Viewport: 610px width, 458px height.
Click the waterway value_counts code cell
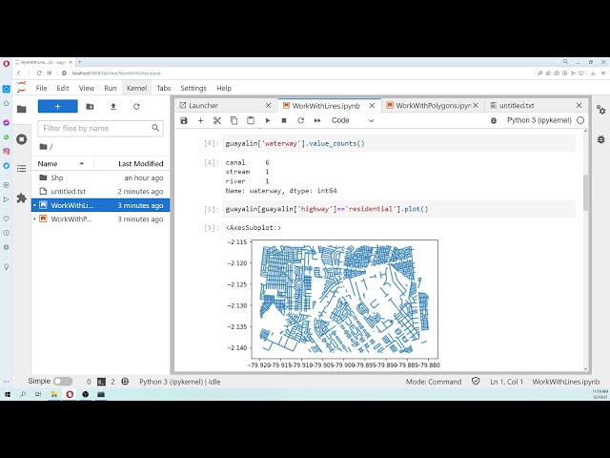coord(399,143)
